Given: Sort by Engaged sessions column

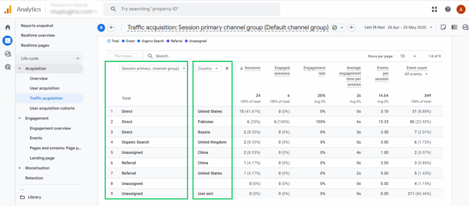Looking at the screenshot, I should coord(282,70).
